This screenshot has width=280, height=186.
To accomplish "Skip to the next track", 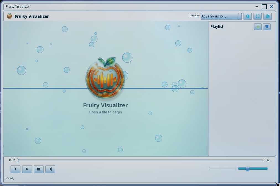I will click(50, 169).
